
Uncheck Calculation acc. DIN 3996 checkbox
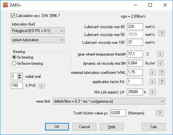13,16
